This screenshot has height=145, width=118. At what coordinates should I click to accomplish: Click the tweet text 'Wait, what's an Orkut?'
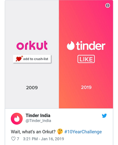coord(33,132)
